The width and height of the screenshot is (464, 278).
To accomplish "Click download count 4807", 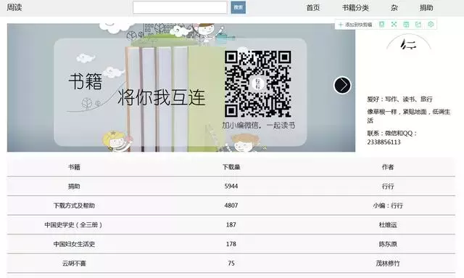I will (x=231, y=205).
